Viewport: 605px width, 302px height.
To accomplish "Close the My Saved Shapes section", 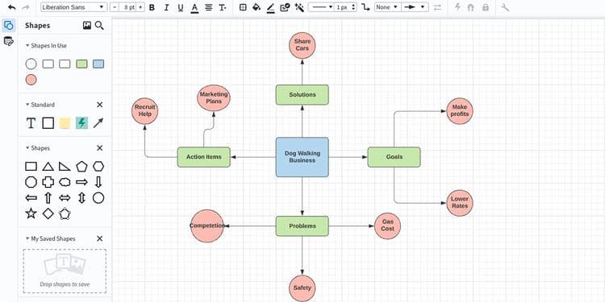I will point(99,238).
